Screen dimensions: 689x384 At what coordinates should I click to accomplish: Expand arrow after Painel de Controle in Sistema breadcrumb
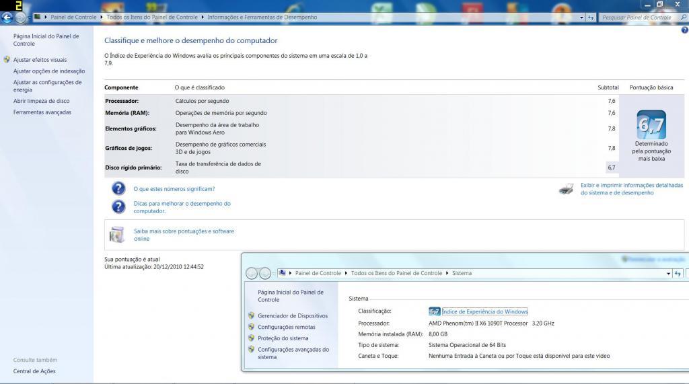point(347,273)
